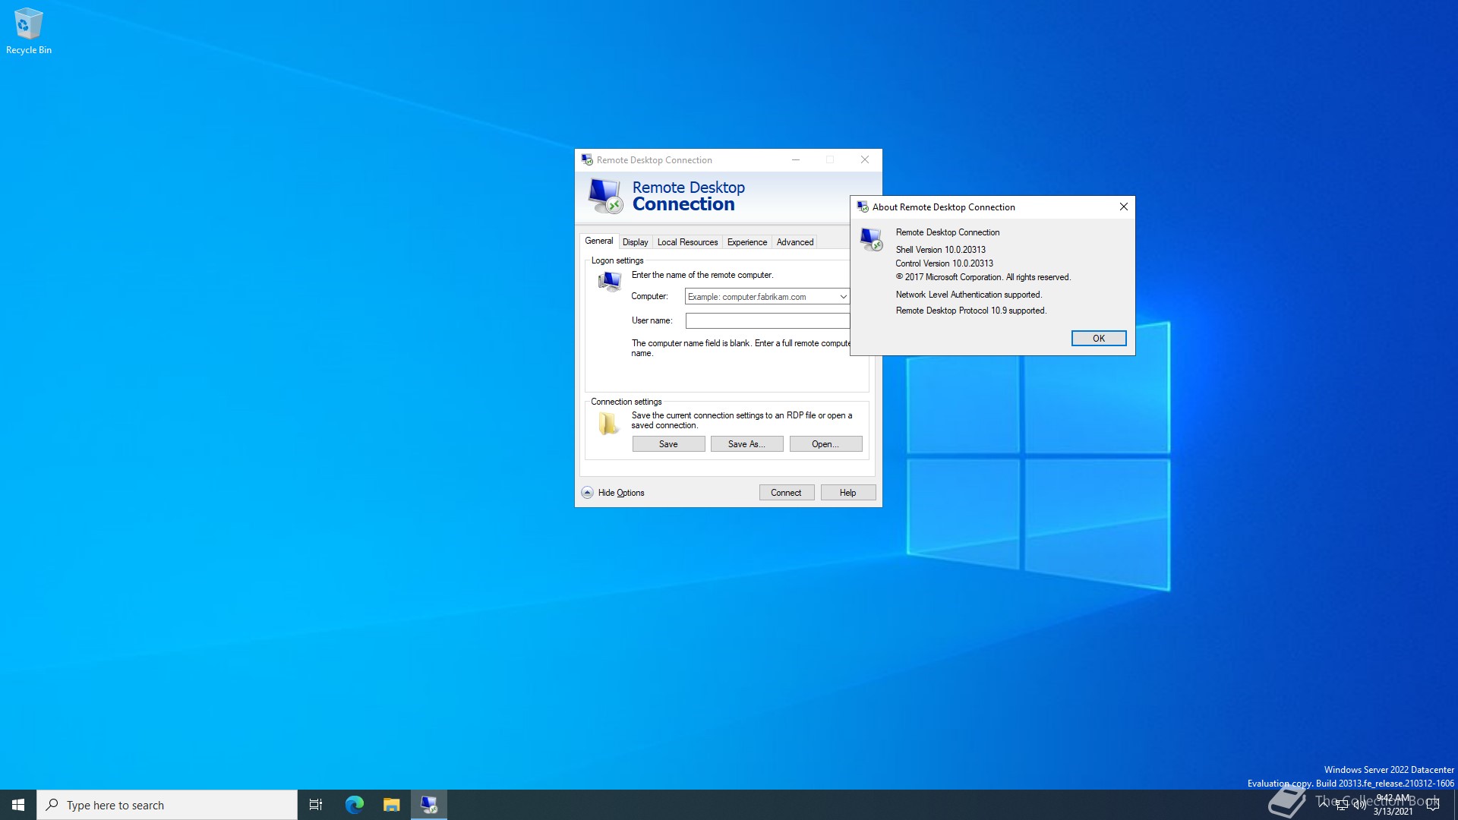Click the Connect button

click(x=786, y=493)
